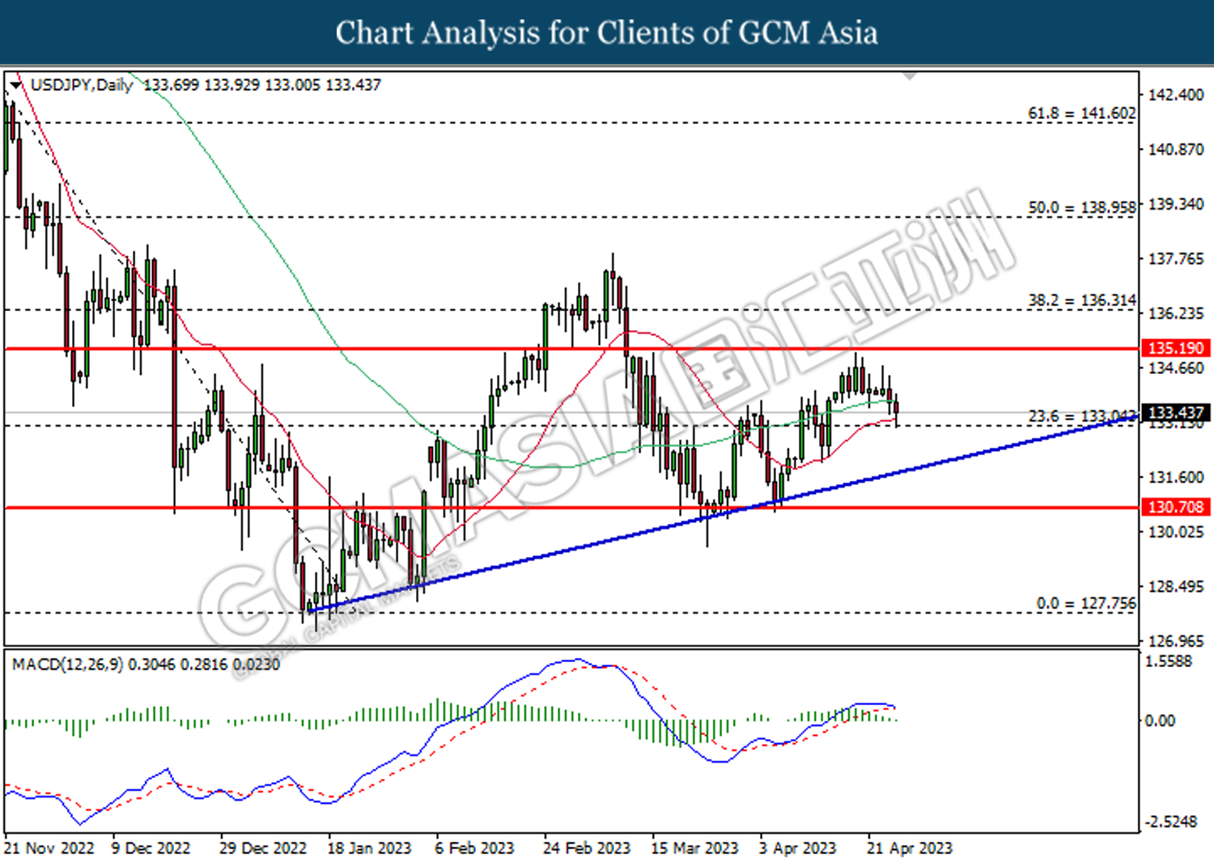This screenshot has width=1214, height=867.
Task: Click the 9 Dec 2022 date label
Action: coord(151,848)
